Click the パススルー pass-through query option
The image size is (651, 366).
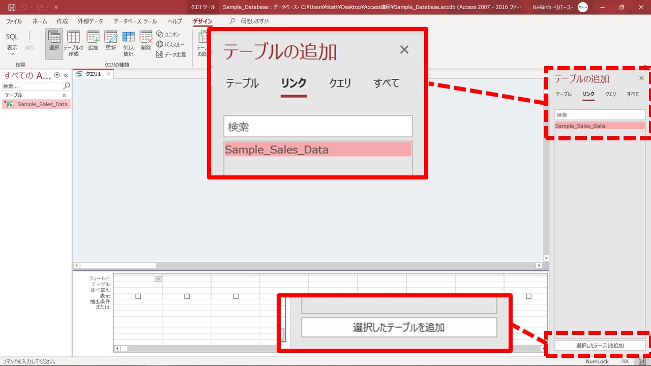[x=170, y=44]
